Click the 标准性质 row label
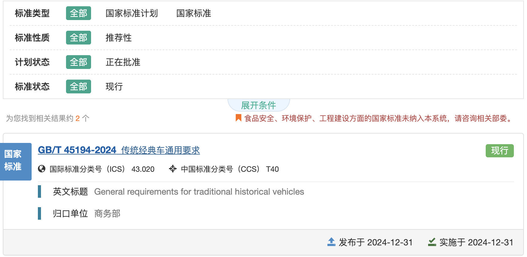Image resolution: width=527 pixels, height=257 pixels. point(32,38)
